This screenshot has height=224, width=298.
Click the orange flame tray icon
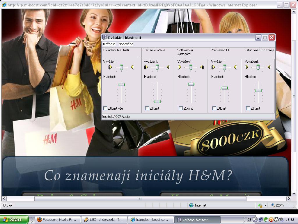pyautogui.click(x=271, y=220)
